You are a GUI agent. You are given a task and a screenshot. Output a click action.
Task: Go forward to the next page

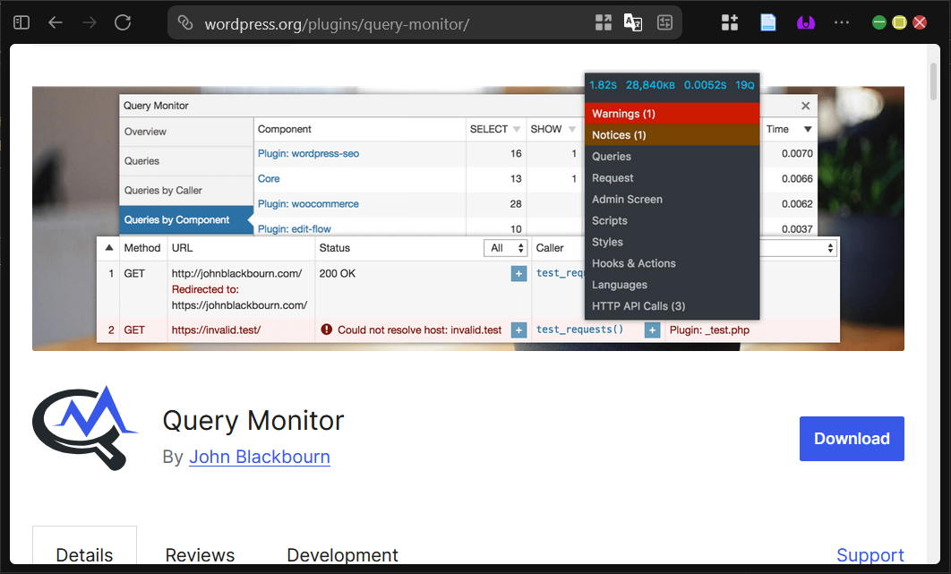click(x=90, y=23)
